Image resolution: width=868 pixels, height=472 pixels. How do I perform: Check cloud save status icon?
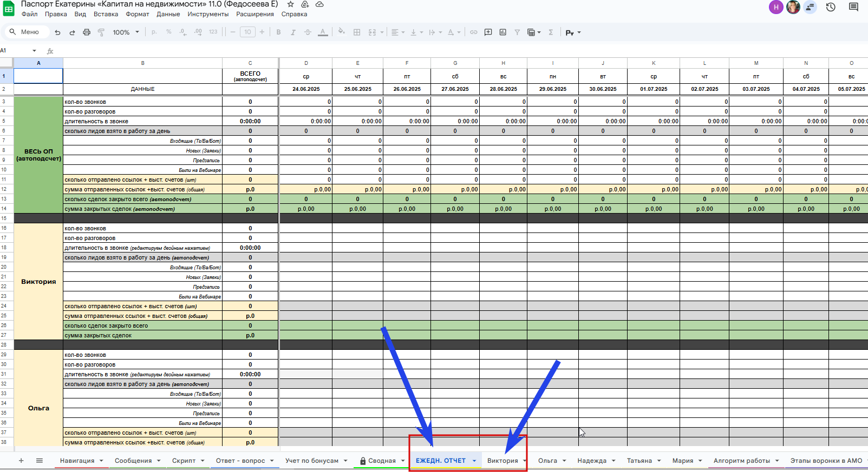point(319,4)
